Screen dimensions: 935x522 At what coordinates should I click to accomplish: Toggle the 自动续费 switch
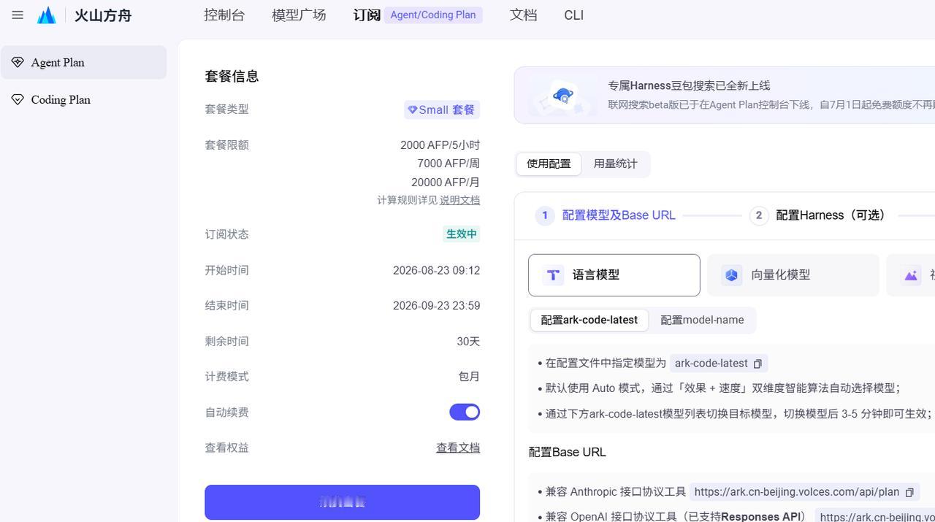coord(465,412)
